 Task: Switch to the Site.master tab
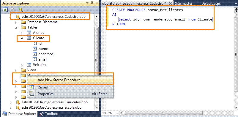(x=184, y=3)
